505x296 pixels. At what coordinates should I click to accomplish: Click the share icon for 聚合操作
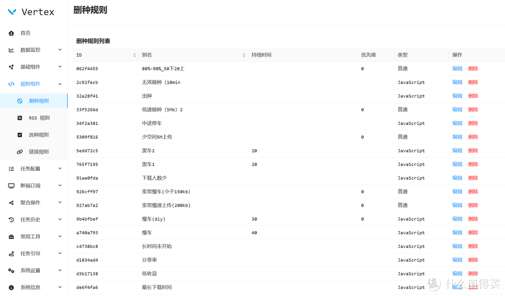(10, 202)
